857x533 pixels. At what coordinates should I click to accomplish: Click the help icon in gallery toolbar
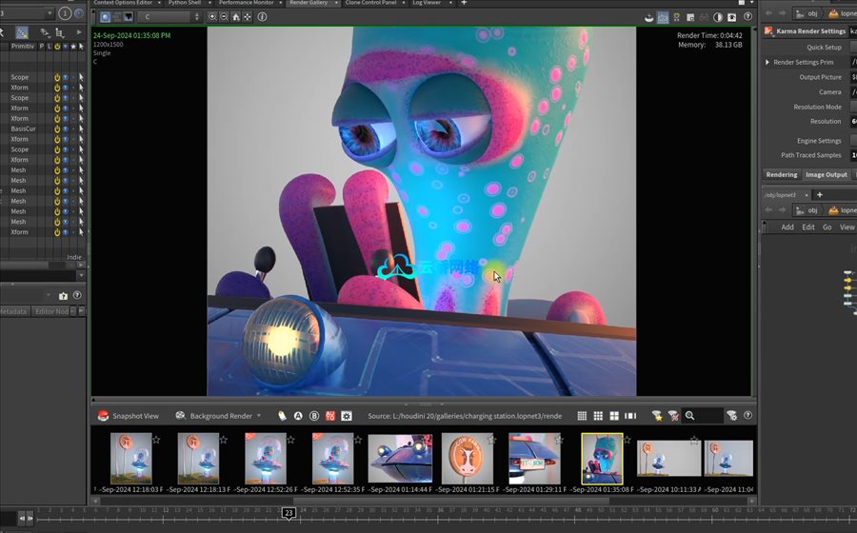pos(747,416)
